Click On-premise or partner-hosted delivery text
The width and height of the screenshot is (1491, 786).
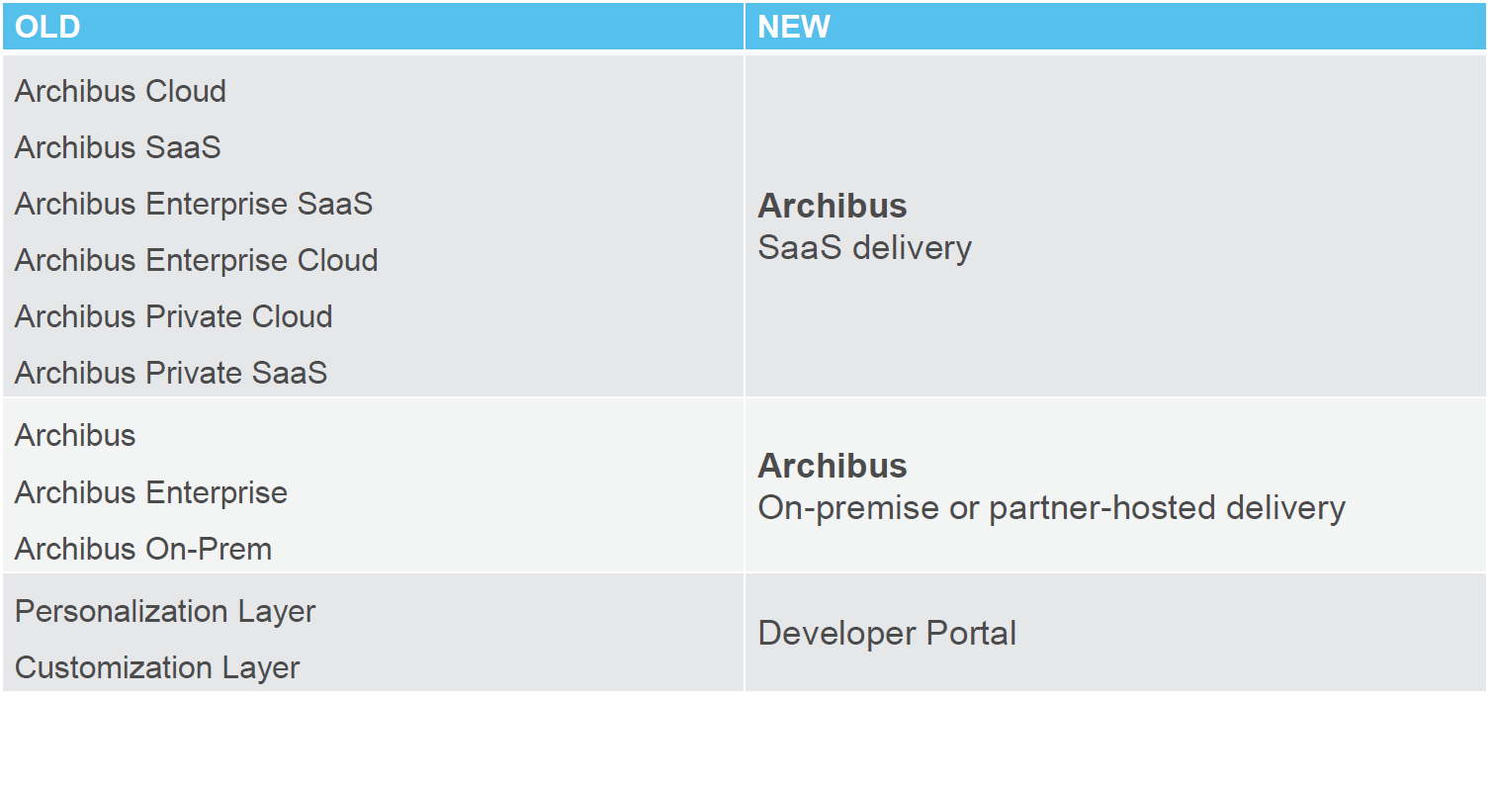click(1052, 508)
